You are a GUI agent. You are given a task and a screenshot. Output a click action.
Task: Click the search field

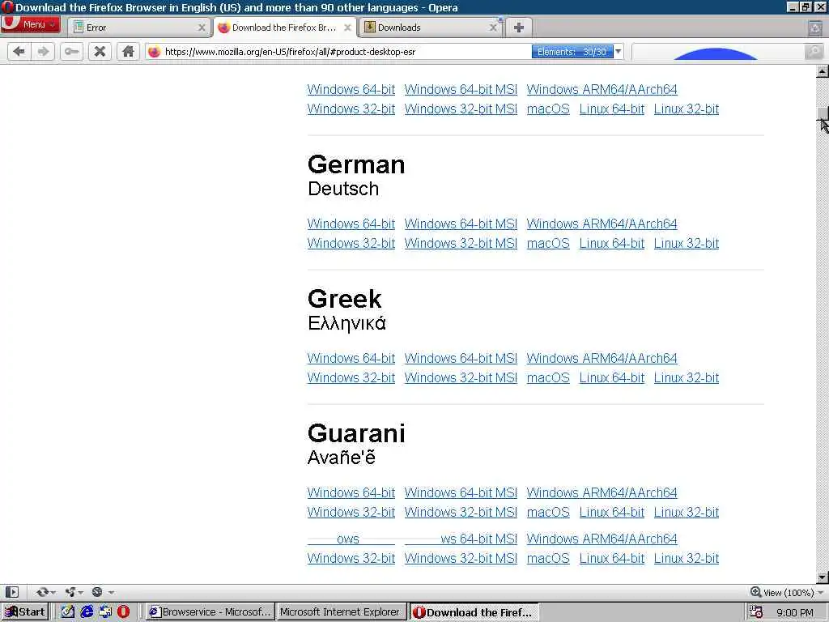point(717,52)
